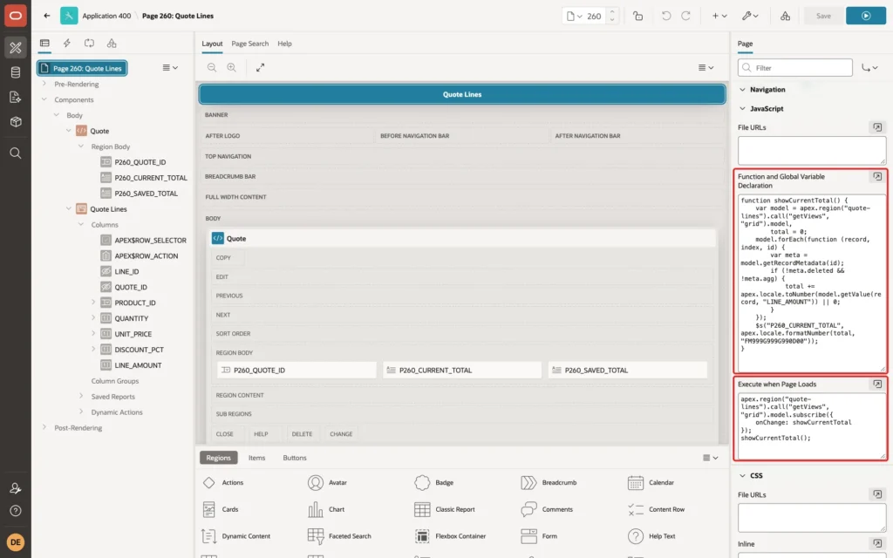Screen dimensions: 893x558
Task: Open the Utilities wrench dropdown
Action: (750, 16)
